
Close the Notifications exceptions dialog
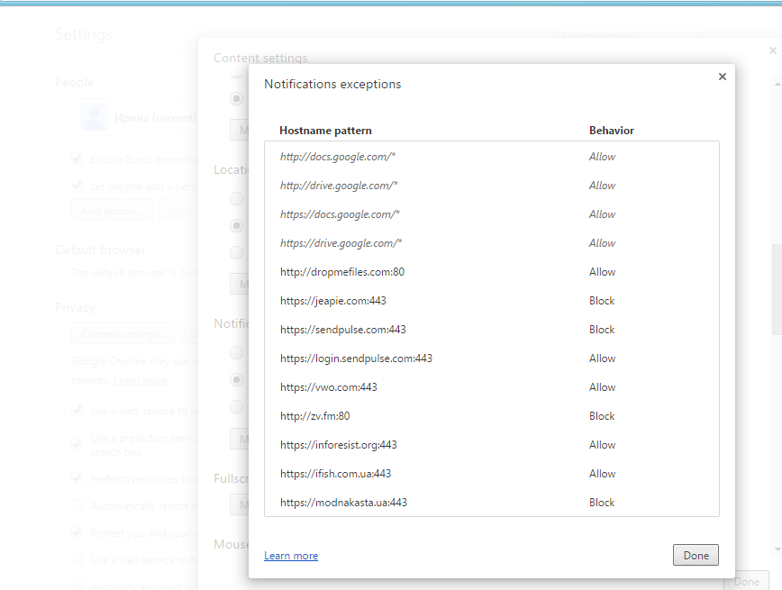pyautogui.click(x=722, y=77)
